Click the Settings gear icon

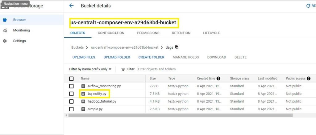pyautogui.click(x=5, y=41)
